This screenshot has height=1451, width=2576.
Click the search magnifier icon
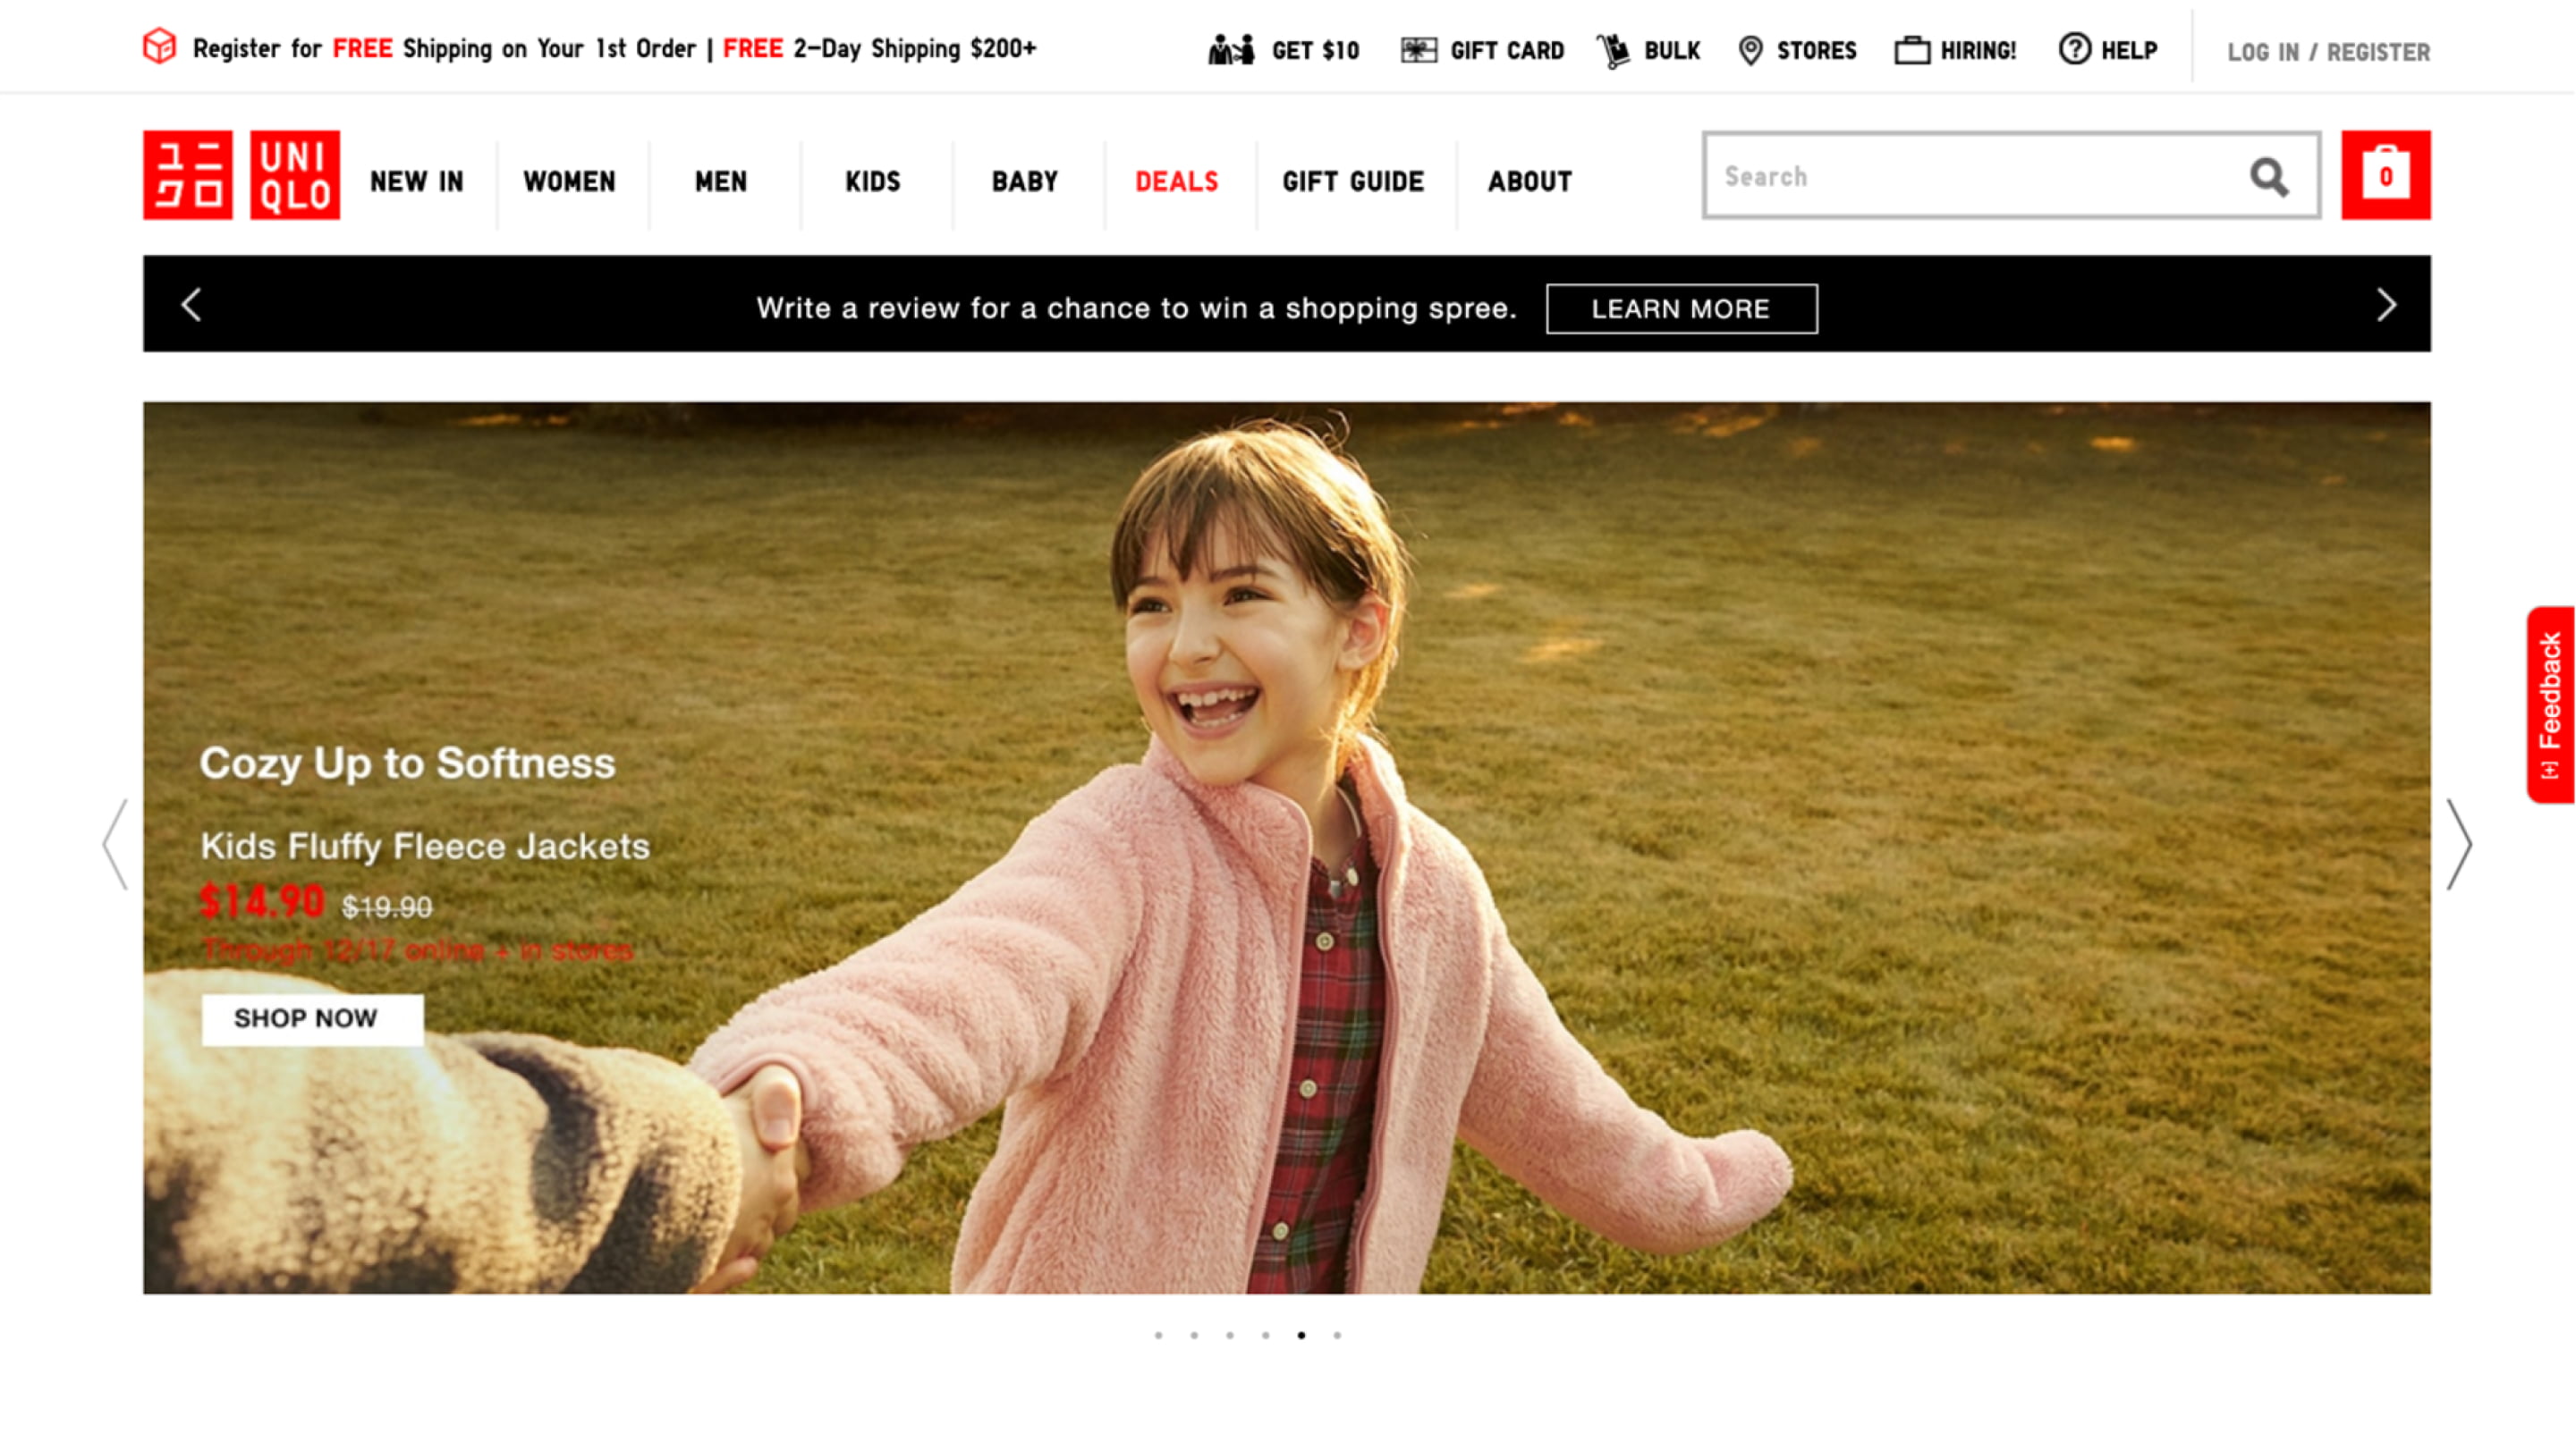(x=2268, y=176)
